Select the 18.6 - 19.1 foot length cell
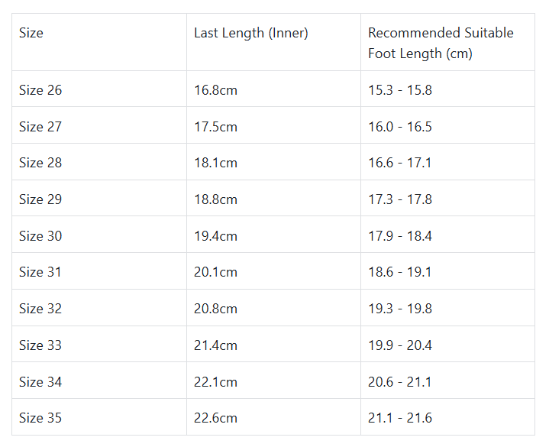Viewport: 549px width, 447px height. (x=400, y=272)
